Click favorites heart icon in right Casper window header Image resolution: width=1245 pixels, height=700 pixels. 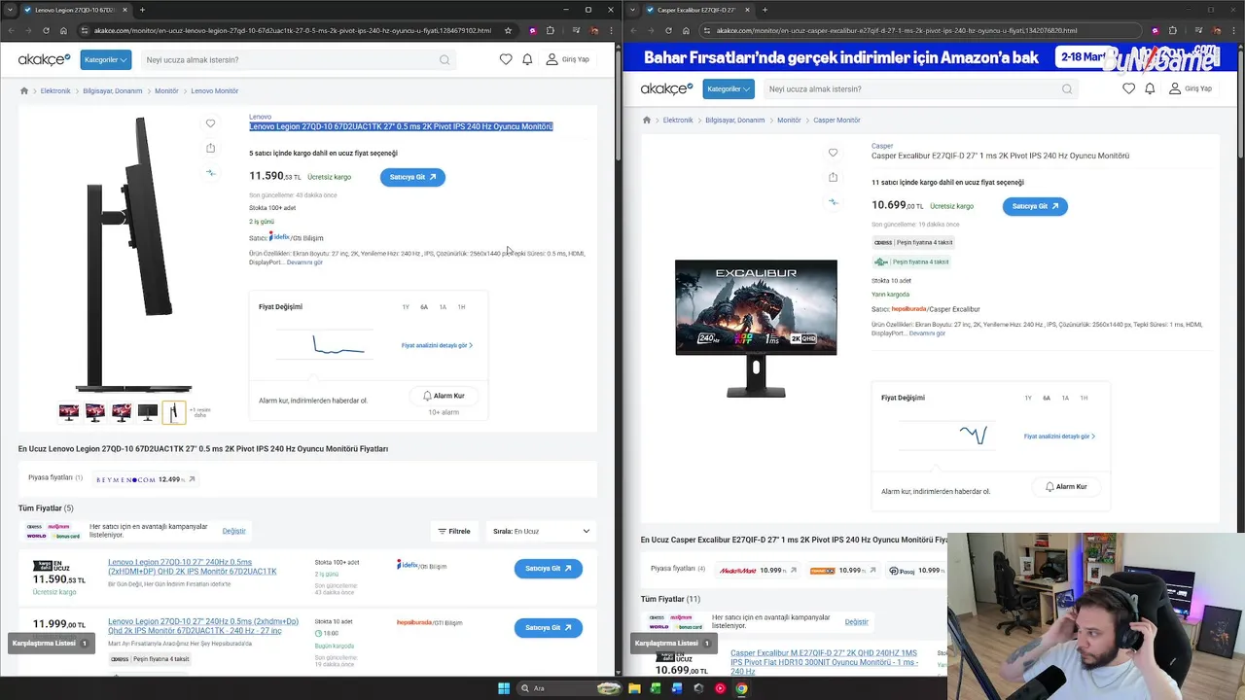coord(1128,88)
